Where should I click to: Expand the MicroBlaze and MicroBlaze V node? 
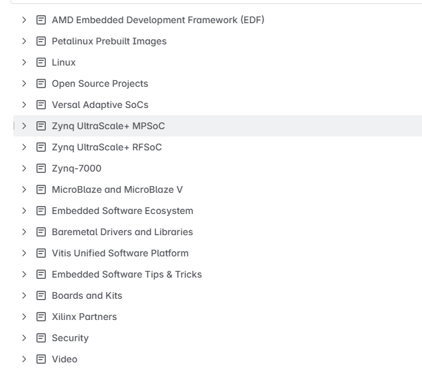click(24, 189)
